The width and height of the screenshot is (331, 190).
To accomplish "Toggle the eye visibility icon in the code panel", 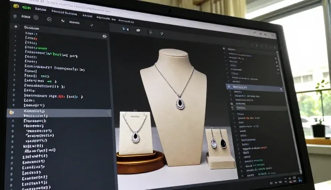I will click(x=104, y=36).
